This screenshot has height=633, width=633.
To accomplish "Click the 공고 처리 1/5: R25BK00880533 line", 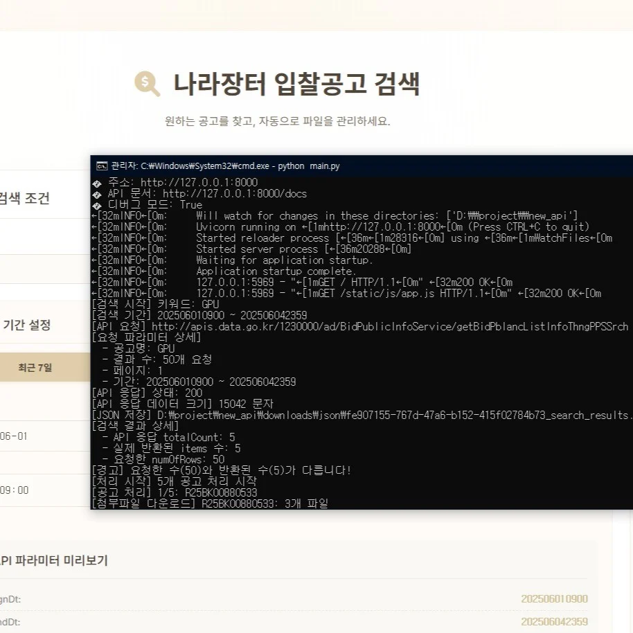I will tap(175, 492).
